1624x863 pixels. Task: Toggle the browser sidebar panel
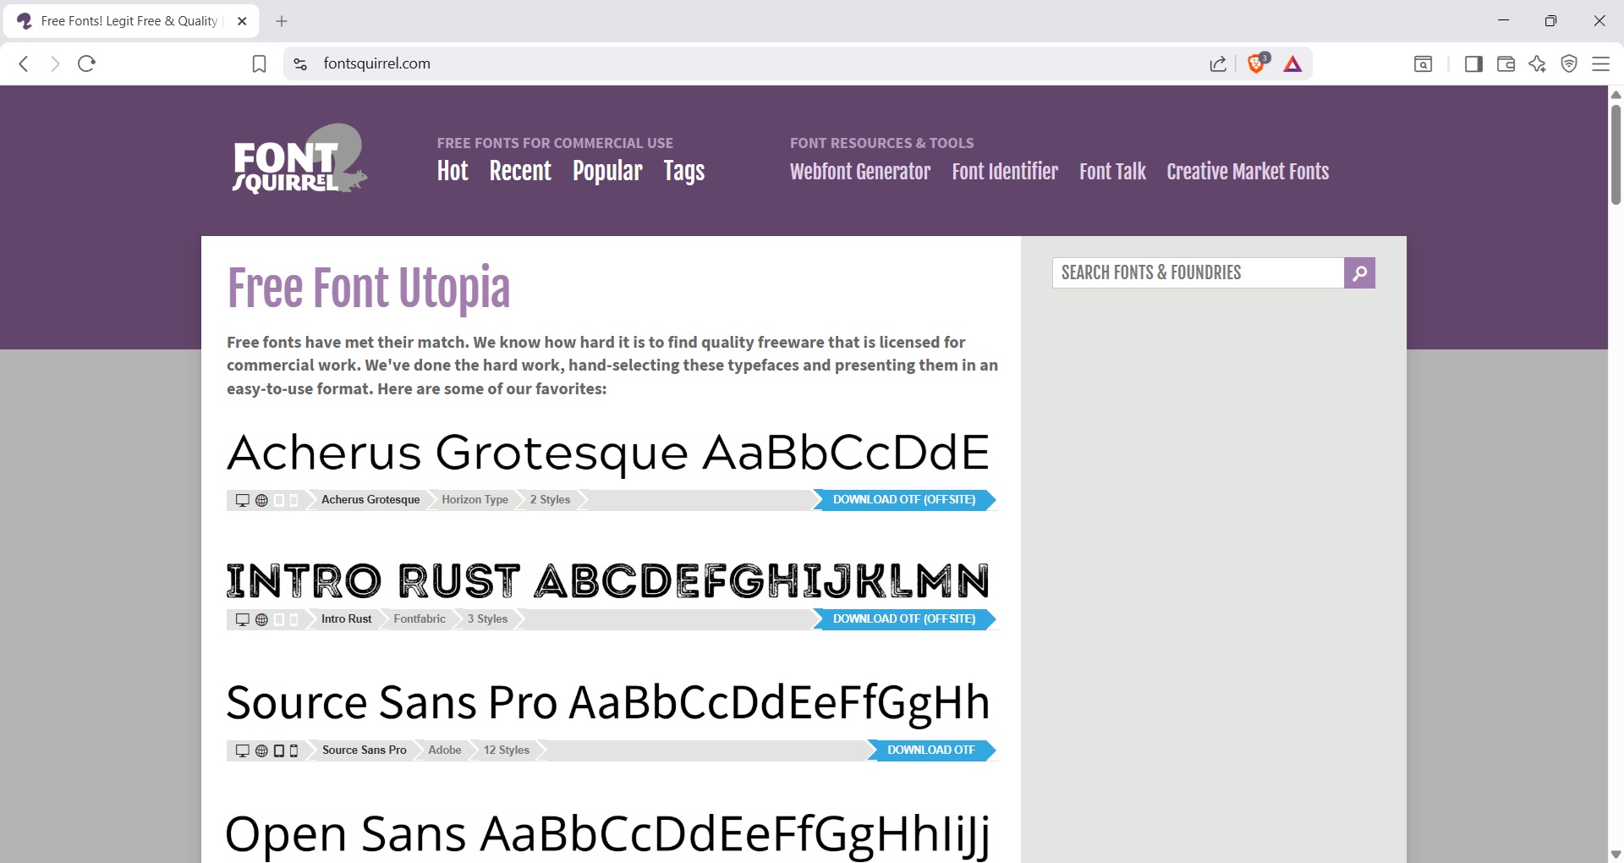click(x=1473, y=64)
